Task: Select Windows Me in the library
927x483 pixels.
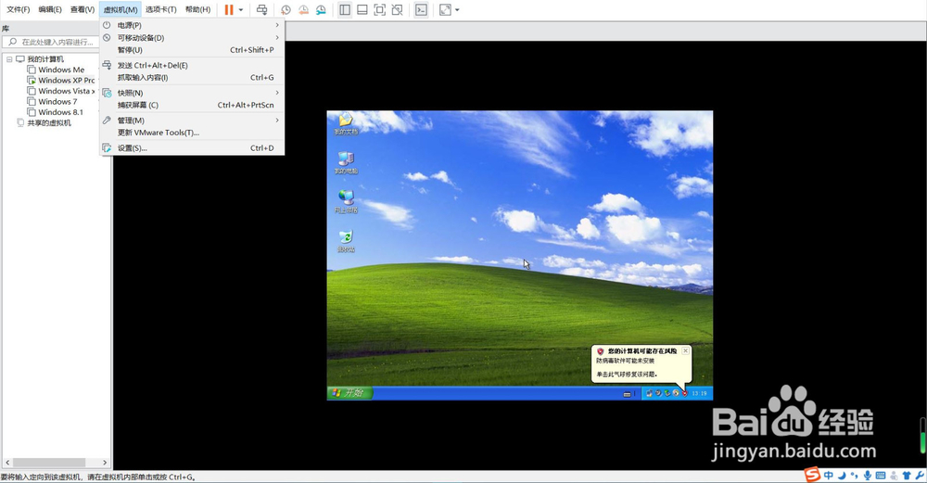Action: [61, 70]
